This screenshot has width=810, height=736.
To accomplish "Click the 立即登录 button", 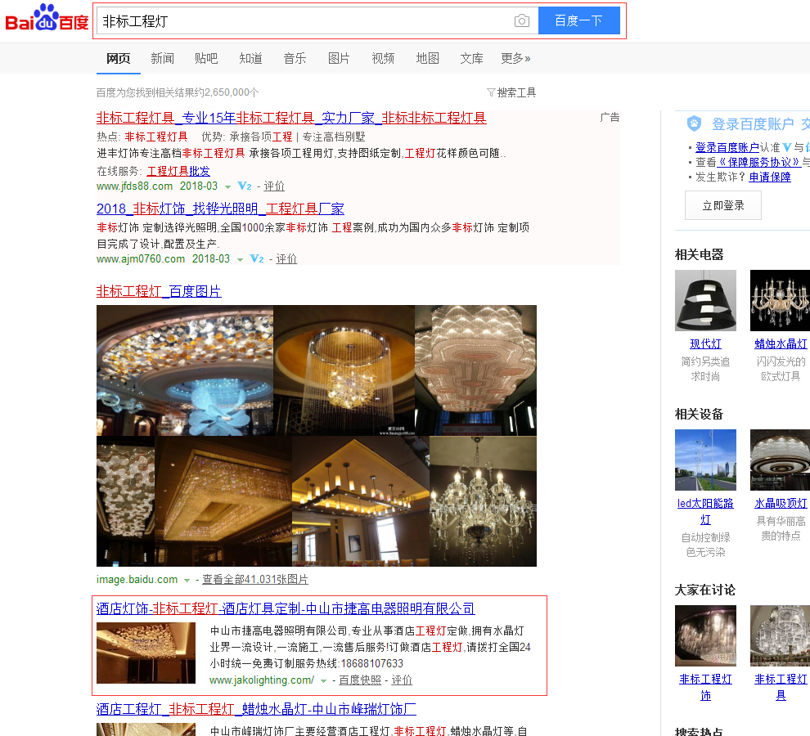I will (722, 205).
